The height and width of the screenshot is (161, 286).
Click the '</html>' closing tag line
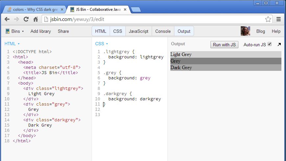point(22,141)
